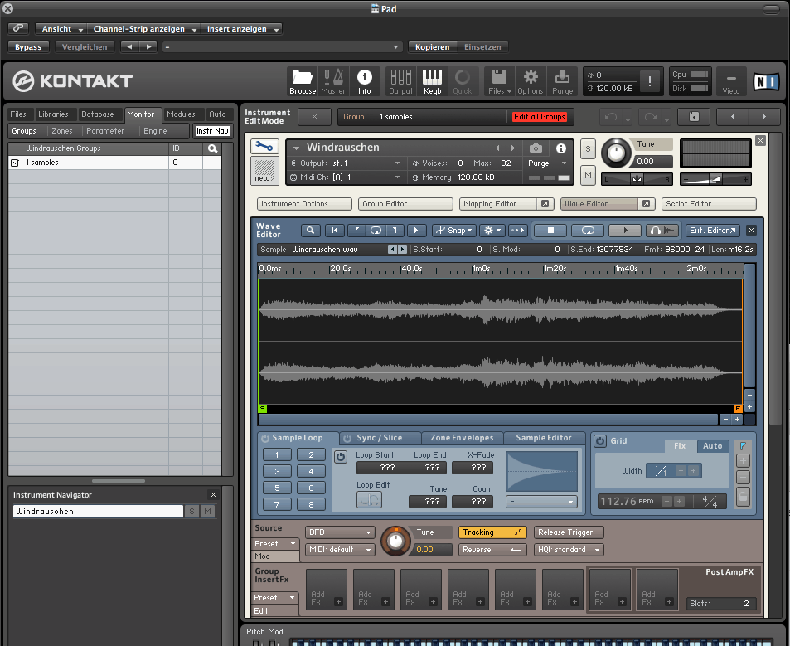Open the Browse folder icon

303,80
